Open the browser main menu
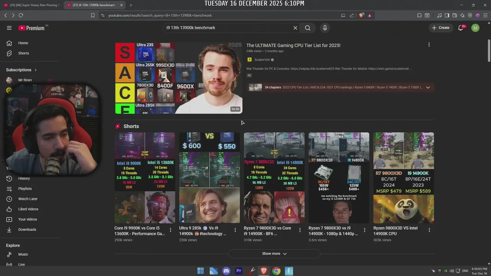Viewport: 491px width, 276px height. (485, 15)
